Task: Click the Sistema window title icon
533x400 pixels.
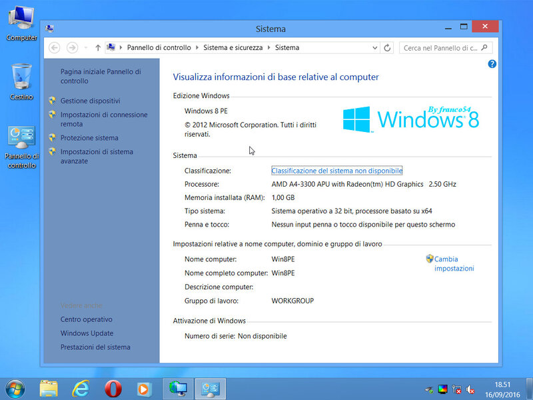Action: click(x=49, y=29)
